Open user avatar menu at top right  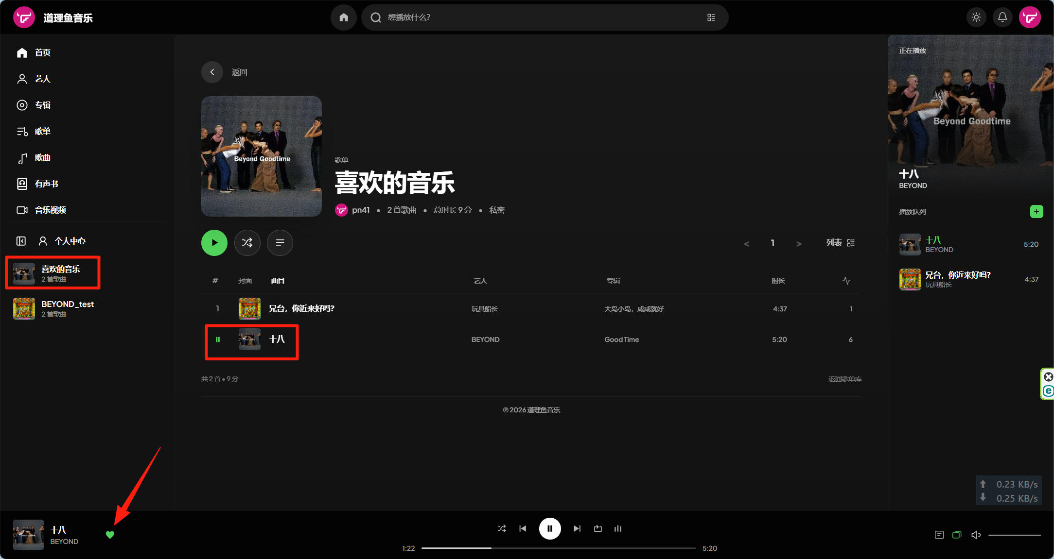pyautogui.click(x=1030, y=17)
